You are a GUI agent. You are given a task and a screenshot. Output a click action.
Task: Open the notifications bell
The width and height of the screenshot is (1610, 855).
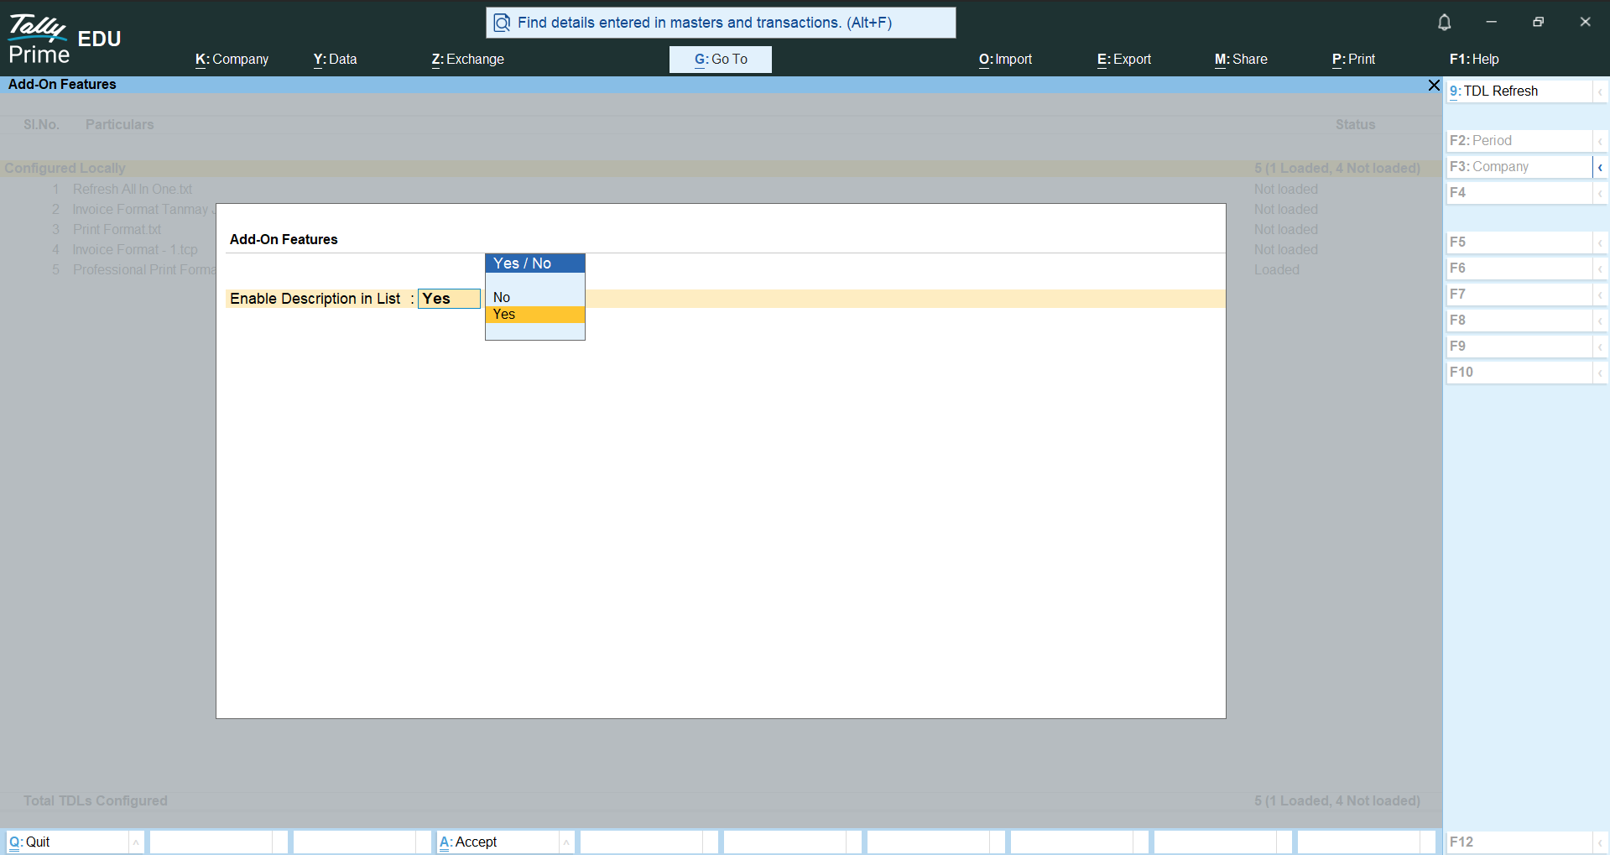click(x=1444, y=22)
